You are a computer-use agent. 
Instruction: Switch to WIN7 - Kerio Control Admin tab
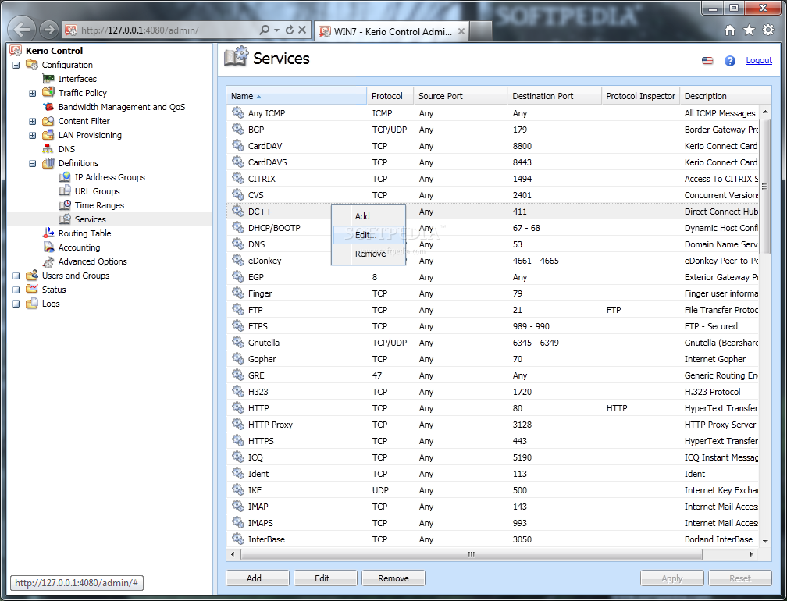pos(393,31)
